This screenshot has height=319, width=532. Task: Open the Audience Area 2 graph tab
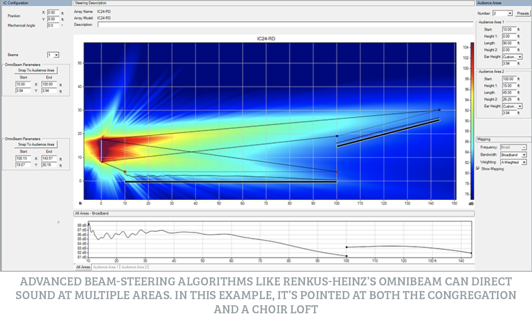point(134,267)
